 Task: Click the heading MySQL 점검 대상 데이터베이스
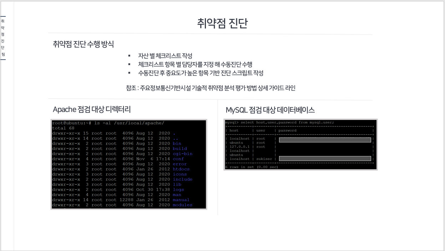click(x=270, y=110)
